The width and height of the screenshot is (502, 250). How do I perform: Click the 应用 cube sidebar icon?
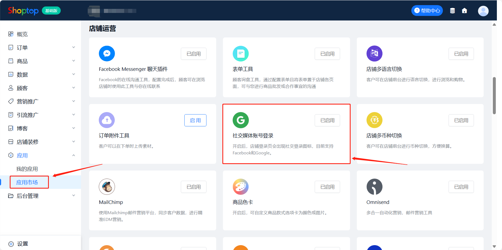pos(11,155)
